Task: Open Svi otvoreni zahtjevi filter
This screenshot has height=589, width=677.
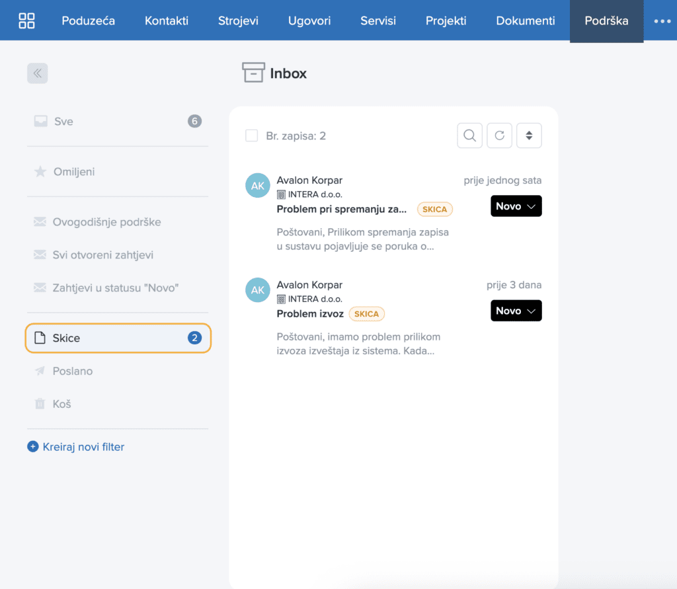Action: [x=102, y=255]
